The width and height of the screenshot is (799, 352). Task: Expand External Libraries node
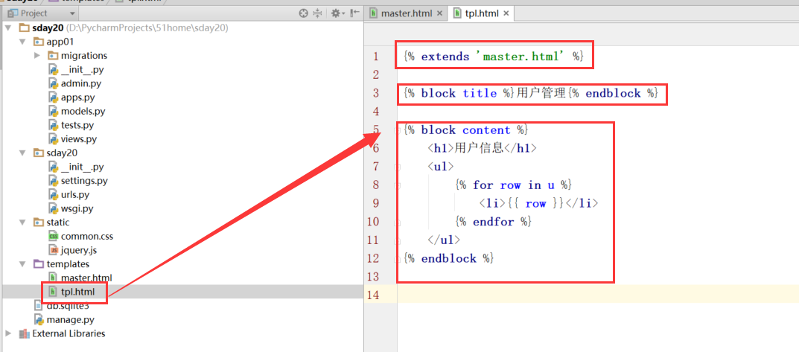(9, 333)
